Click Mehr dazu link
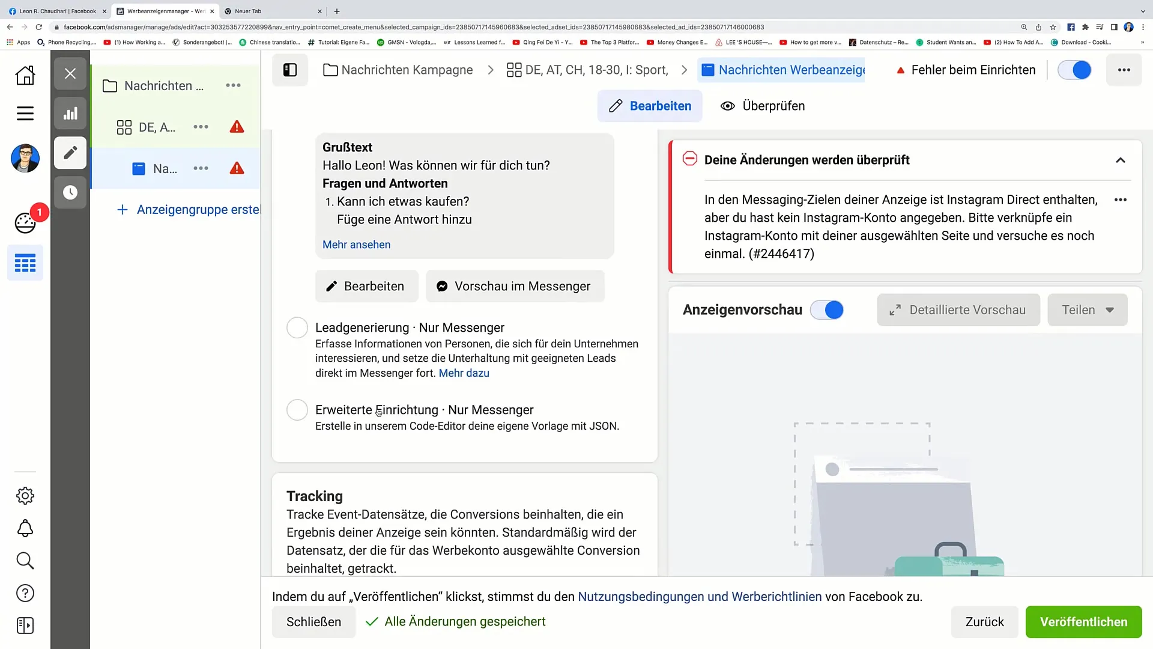Screen dimensions: 1153x649 (x=464, y=373)
